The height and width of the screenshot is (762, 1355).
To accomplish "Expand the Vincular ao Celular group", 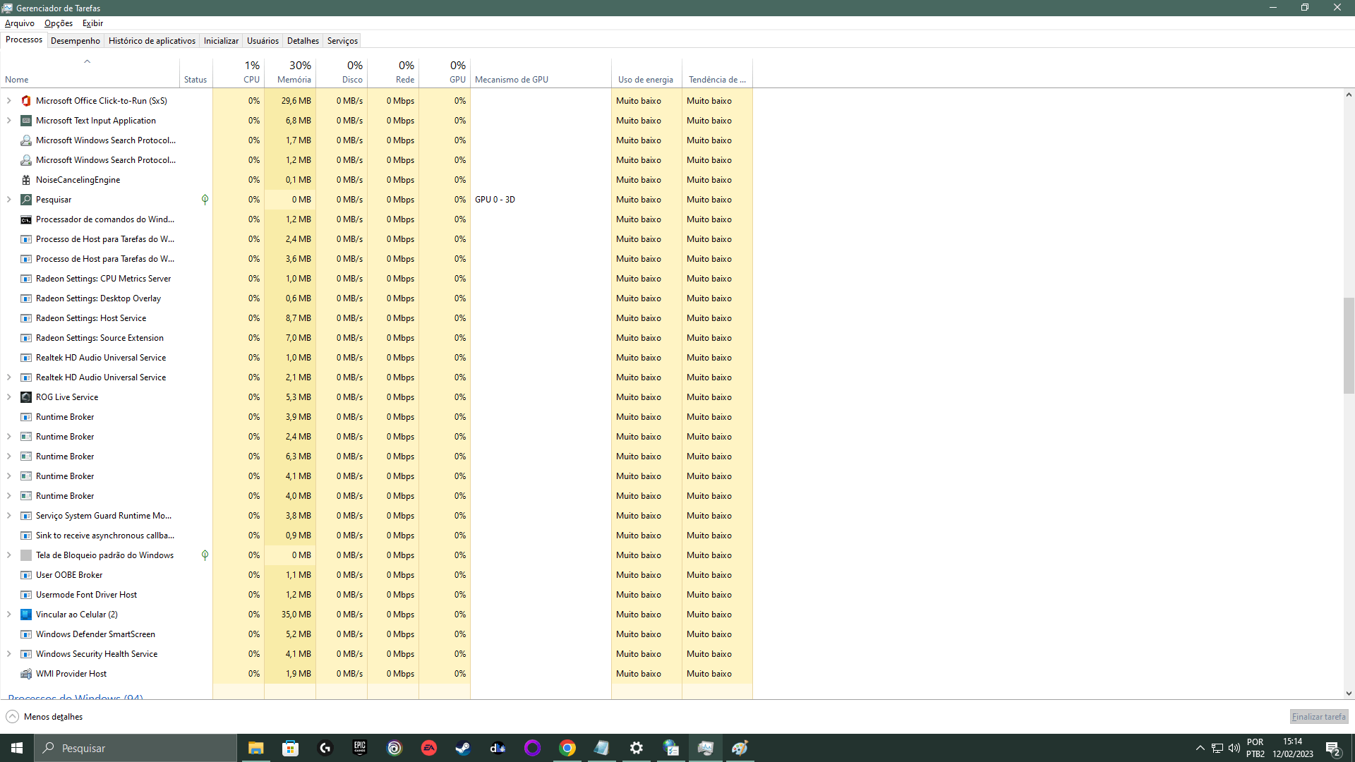I will point(9,615).
